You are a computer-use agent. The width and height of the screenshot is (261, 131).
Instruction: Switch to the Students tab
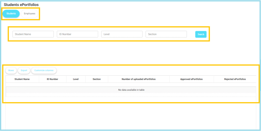click(x=11, y=14)
